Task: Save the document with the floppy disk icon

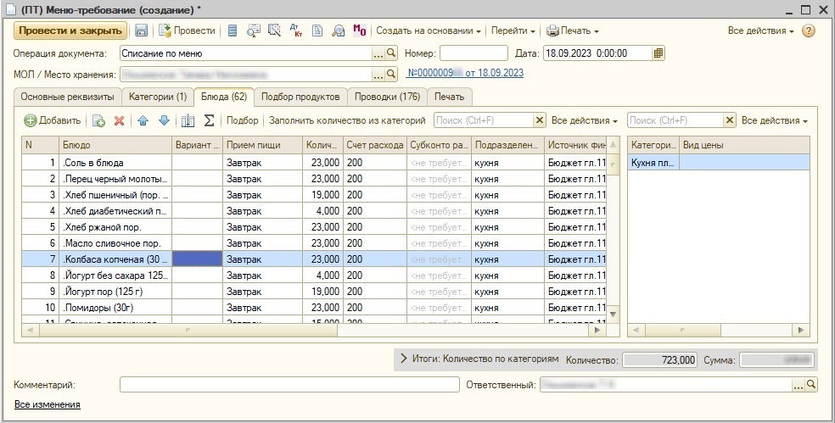Action: point(141,31)
